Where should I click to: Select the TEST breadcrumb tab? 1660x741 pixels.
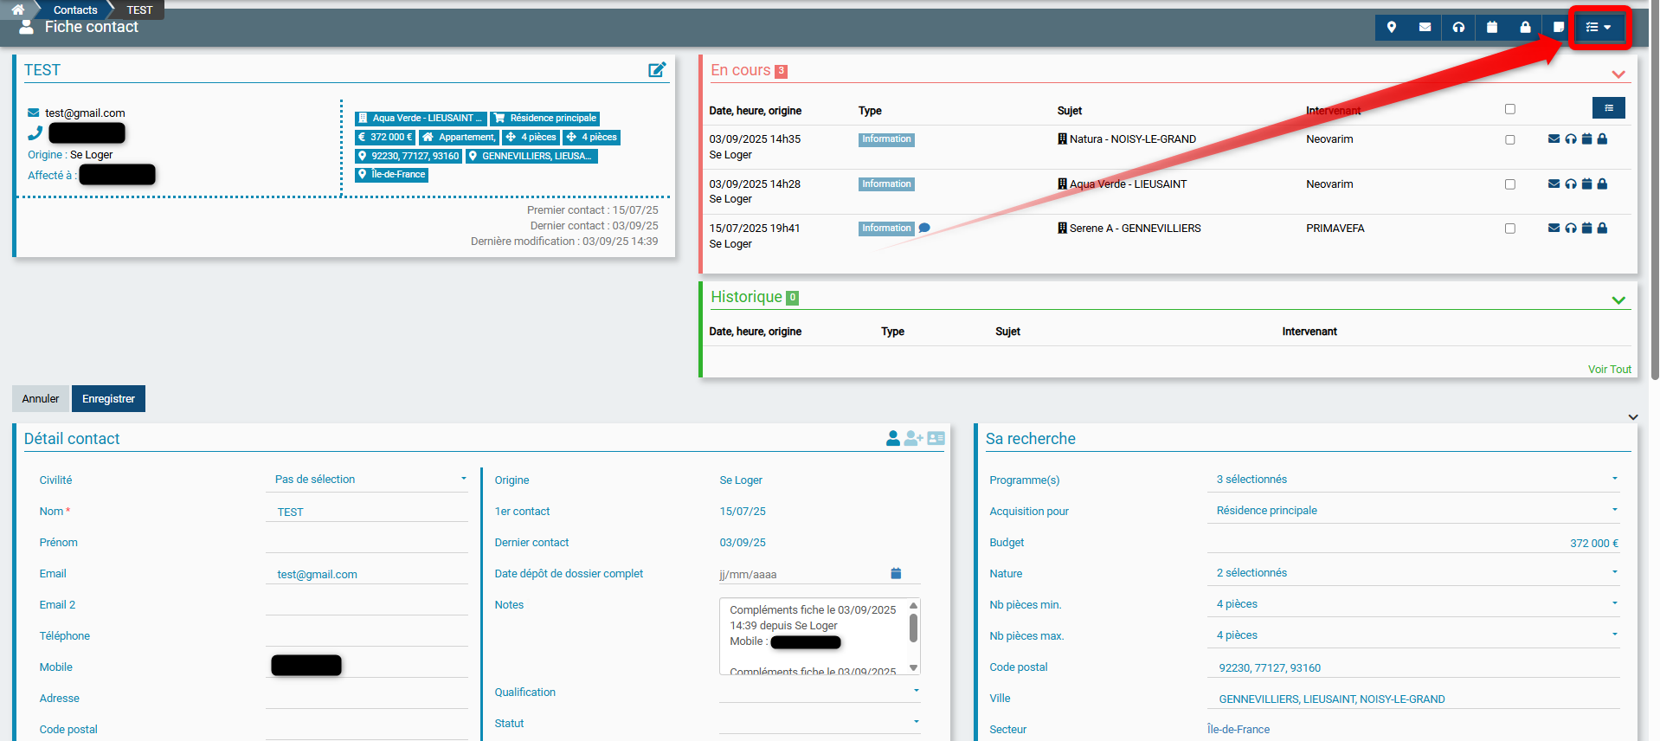coord(139,10)
